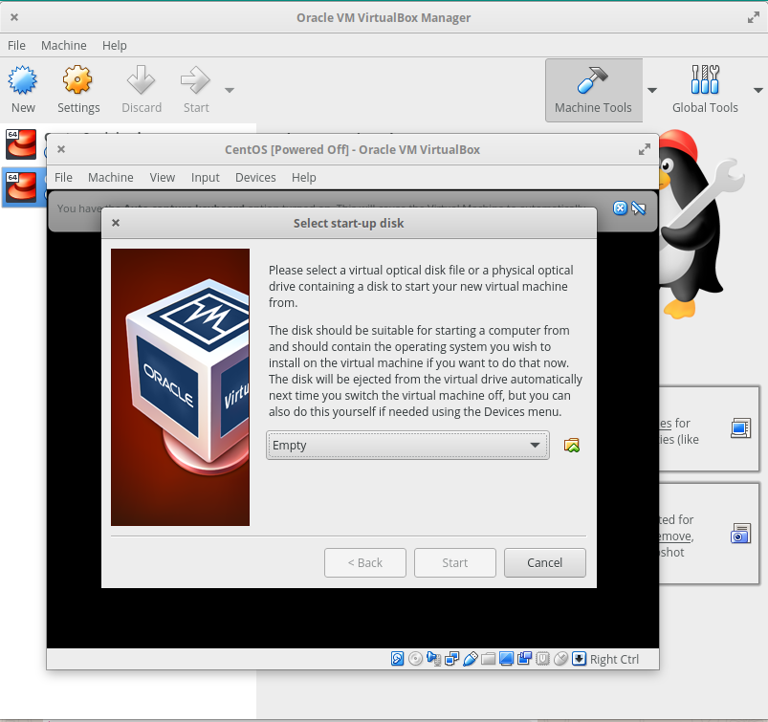This screenshot has width=768, height=722.
Task: Close the Select start-up disk dialog
Action: pos(116,223)
